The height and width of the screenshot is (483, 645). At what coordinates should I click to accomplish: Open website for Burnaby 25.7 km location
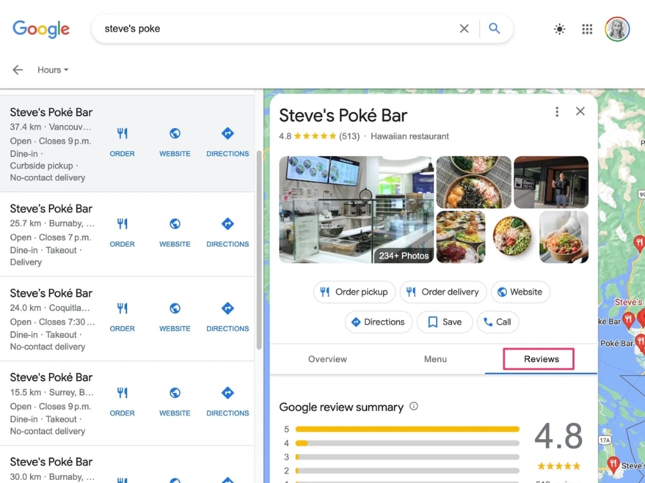point(175,232)
